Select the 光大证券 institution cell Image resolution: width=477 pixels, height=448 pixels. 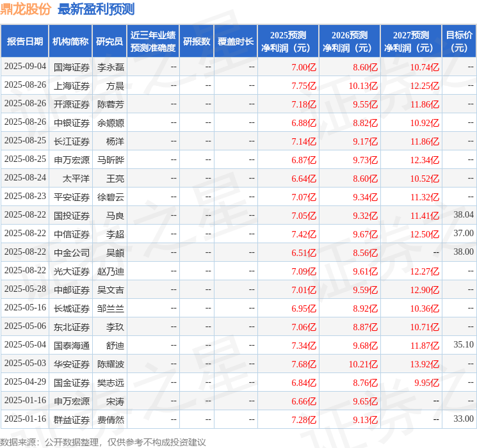click(72, 271)
